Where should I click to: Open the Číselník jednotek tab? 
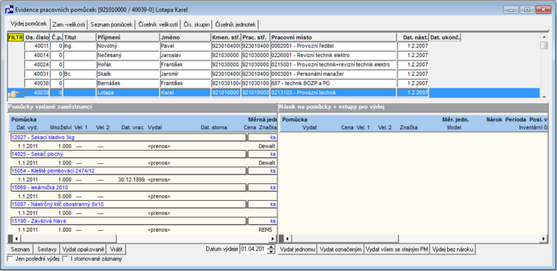click(x=236, y=25)
